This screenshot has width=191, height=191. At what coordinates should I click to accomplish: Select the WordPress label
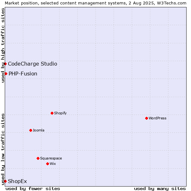[x=157, y=118]
